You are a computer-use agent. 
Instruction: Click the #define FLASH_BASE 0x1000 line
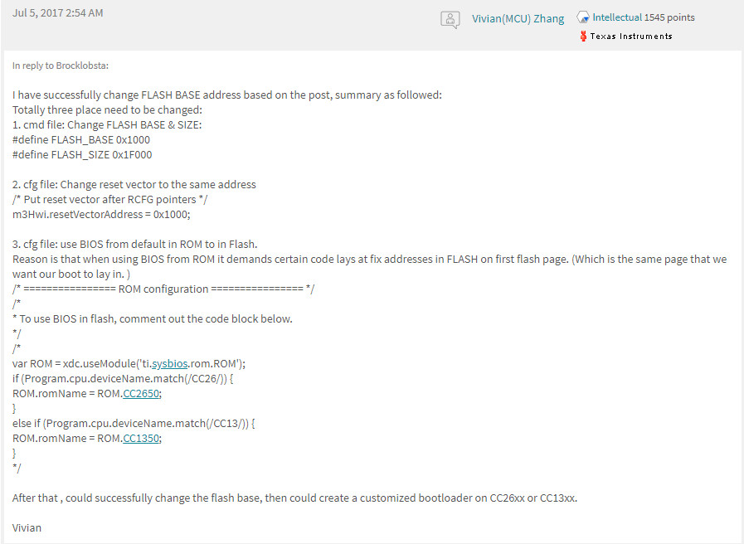coord(81,140)
